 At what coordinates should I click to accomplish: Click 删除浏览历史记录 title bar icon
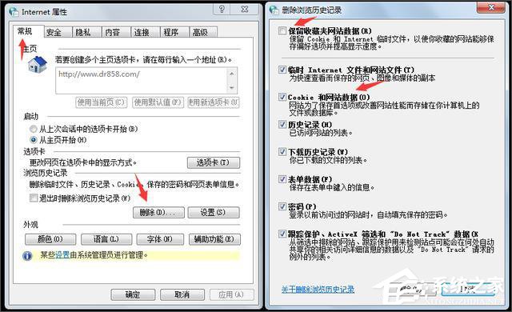tap(274, 10)
